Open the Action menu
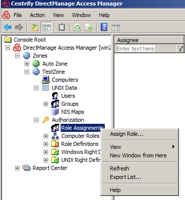Image resolution: width=185 pixels, height=200 pixels. 37,15
